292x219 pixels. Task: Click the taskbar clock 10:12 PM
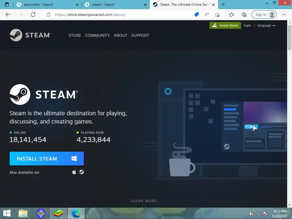[x=279, y=211]
